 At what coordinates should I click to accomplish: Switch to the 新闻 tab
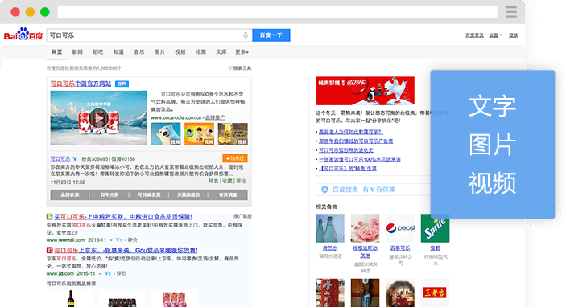77,52
